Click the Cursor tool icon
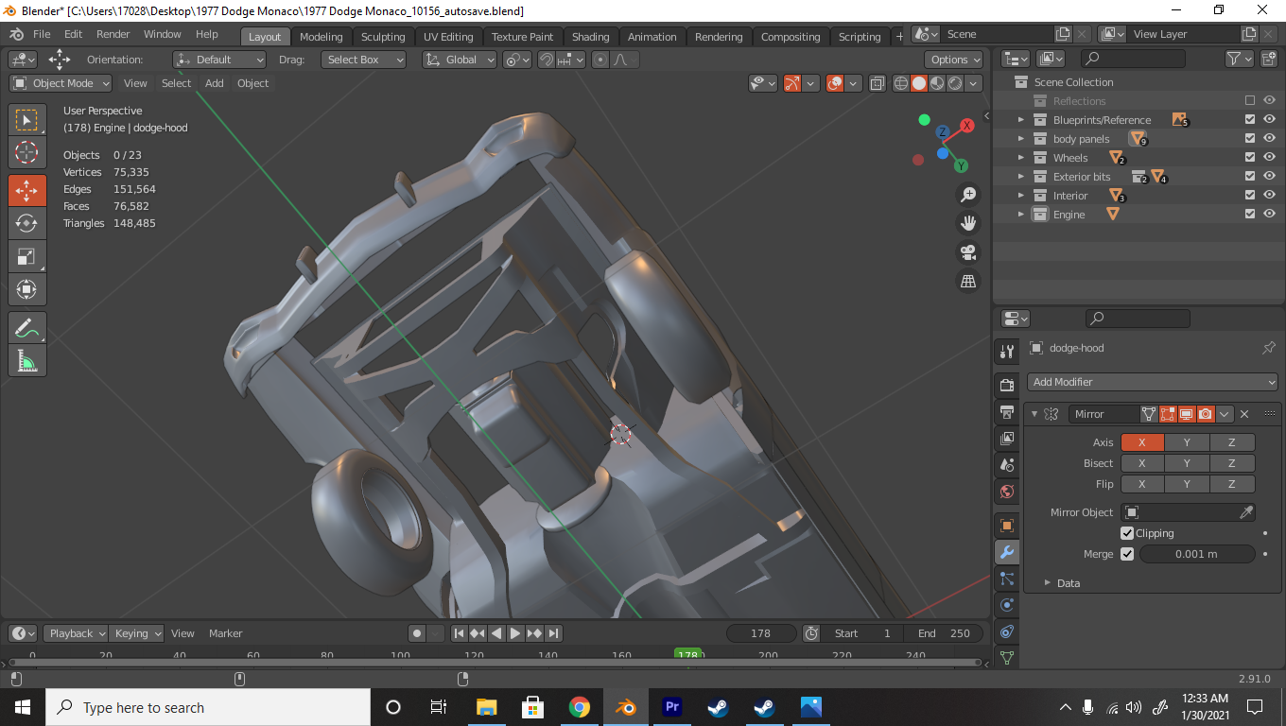 [26, 152]
